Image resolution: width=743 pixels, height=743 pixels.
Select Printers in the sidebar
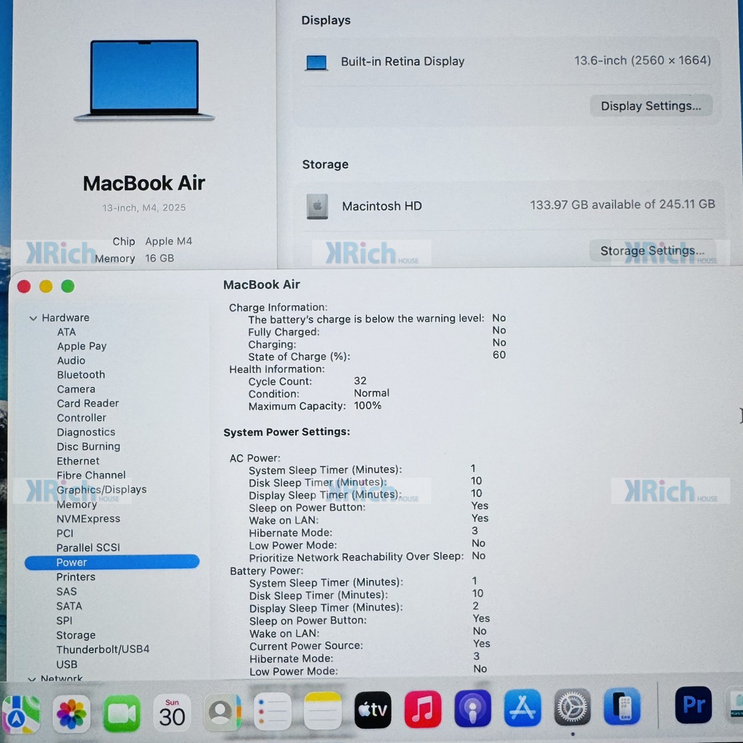tap(75, 577)
